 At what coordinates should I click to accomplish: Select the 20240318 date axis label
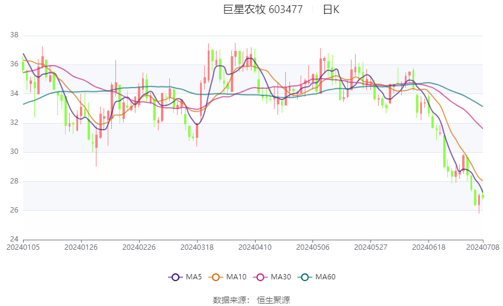click(x=197, y=247)
